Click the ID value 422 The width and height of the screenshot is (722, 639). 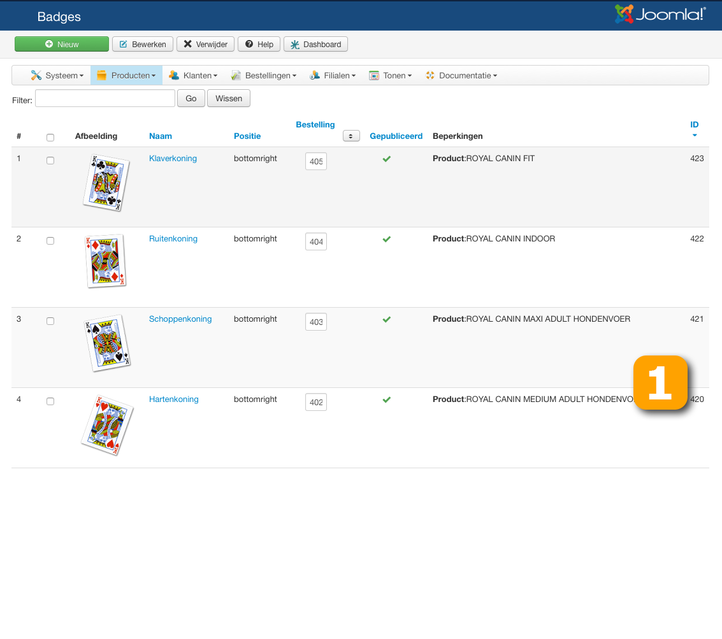[x=697, y=238]
